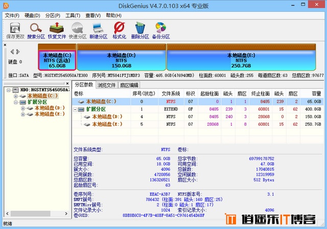Switch to the 分区参数 tab
The height and width of the screenshot is (229, 327).
[x=84, y=85]
